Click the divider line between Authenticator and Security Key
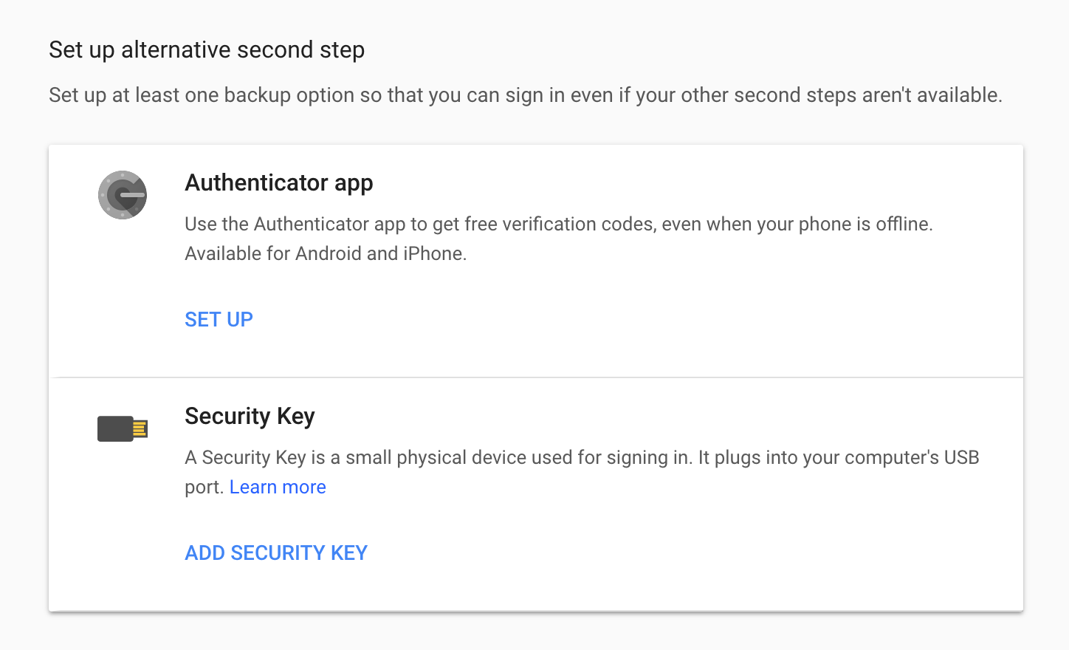 [x=536, y=377]
